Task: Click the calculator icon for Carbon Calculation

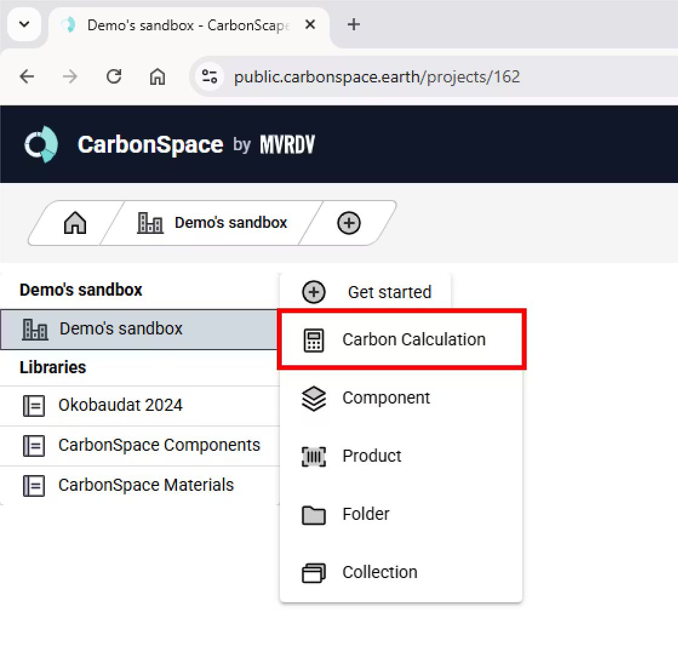Action: (313, 340)
